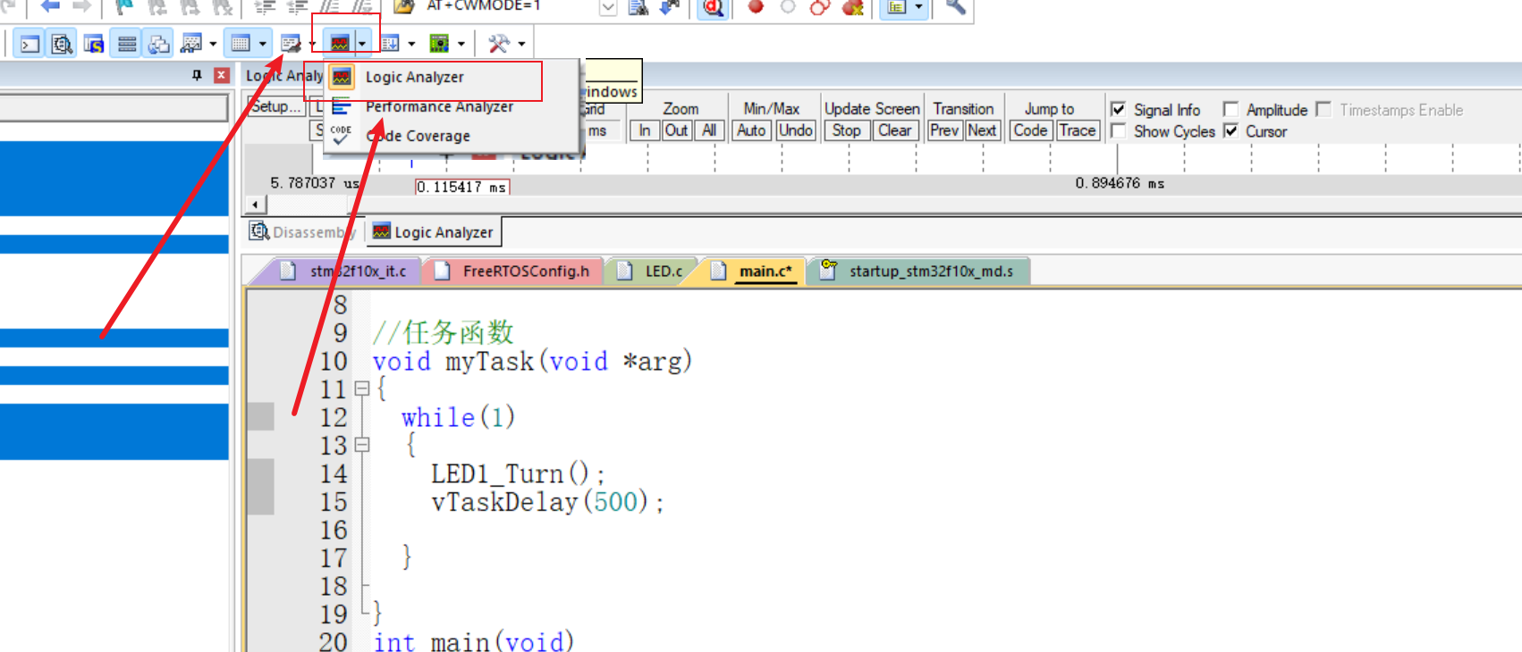The image size is (1522, 652).
Task: Click the Logic Analyzer toolbar icon
Action: click(340, 43)
